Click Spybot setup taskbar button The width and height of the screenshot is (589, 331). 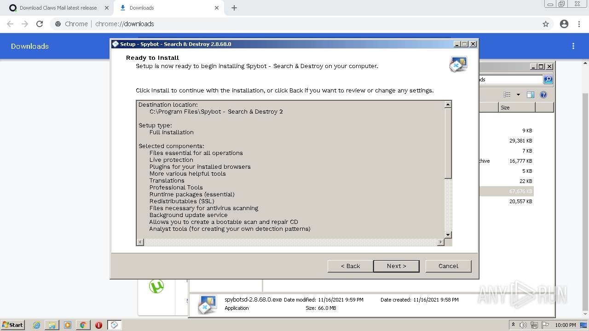click(115, 325)
